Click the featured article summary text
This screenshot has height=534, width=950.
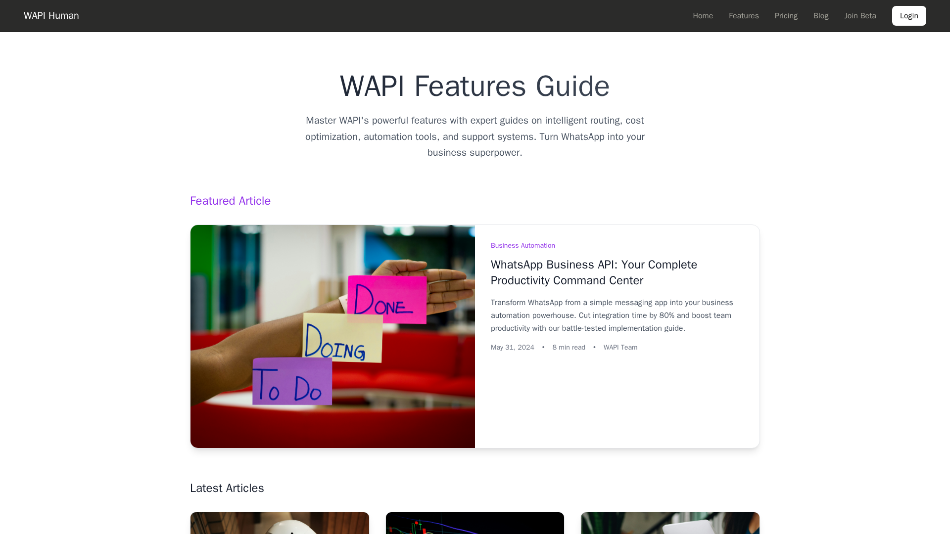612,315
